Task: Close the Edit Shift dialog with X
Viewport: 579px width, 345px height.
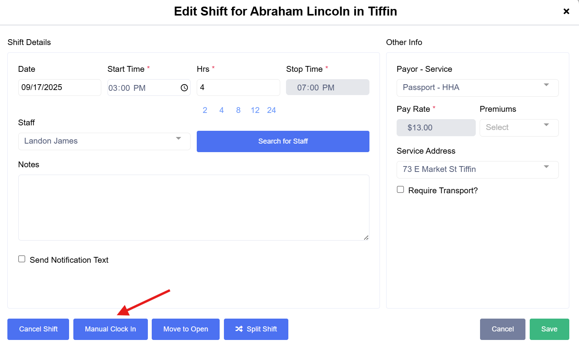Action: coord(566,11)
